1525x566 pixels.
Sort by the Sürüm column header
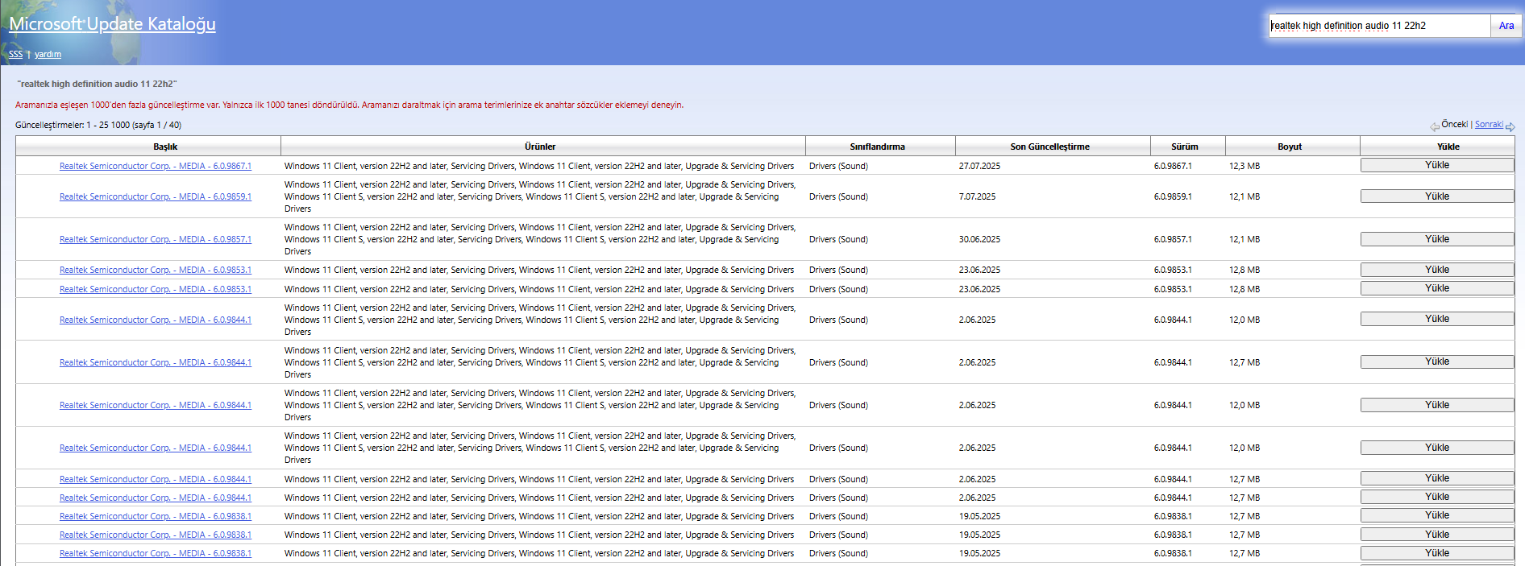pyautogui.click(x=1188, y=147)
